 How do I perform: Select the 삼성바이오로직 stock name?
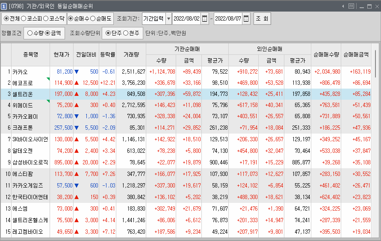click(x=30, y=162)
